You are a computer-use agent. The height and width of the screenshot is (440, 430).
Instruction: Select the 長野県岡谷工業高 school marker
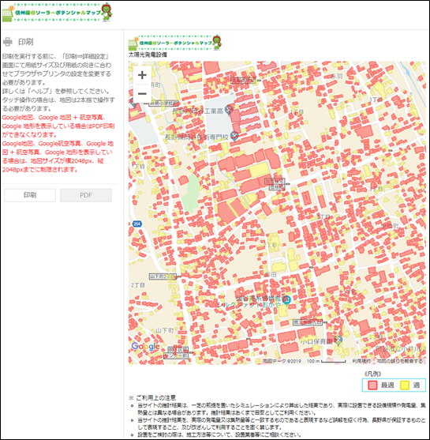point(230,110)
